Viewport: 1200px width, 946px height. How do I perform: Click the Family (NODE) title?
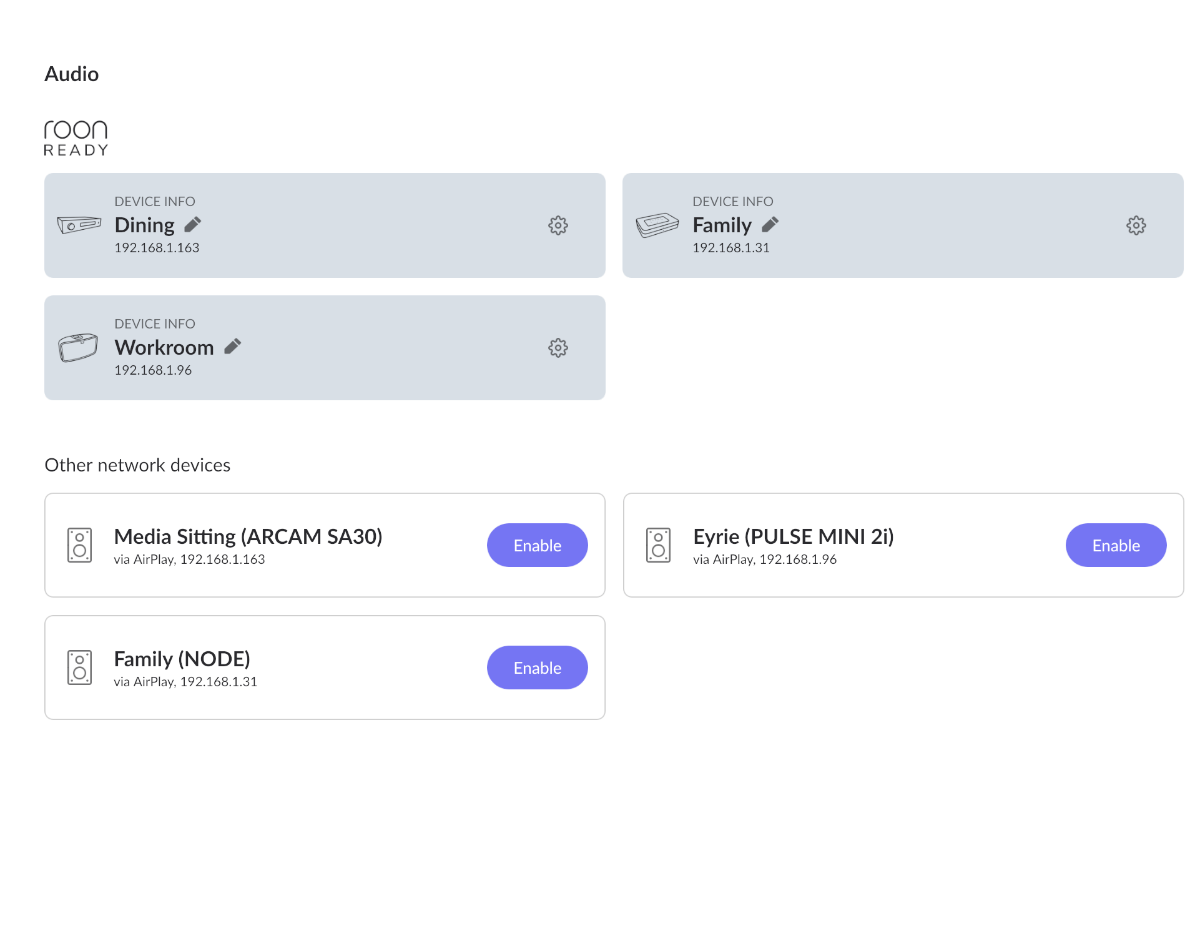coord(182,659)
